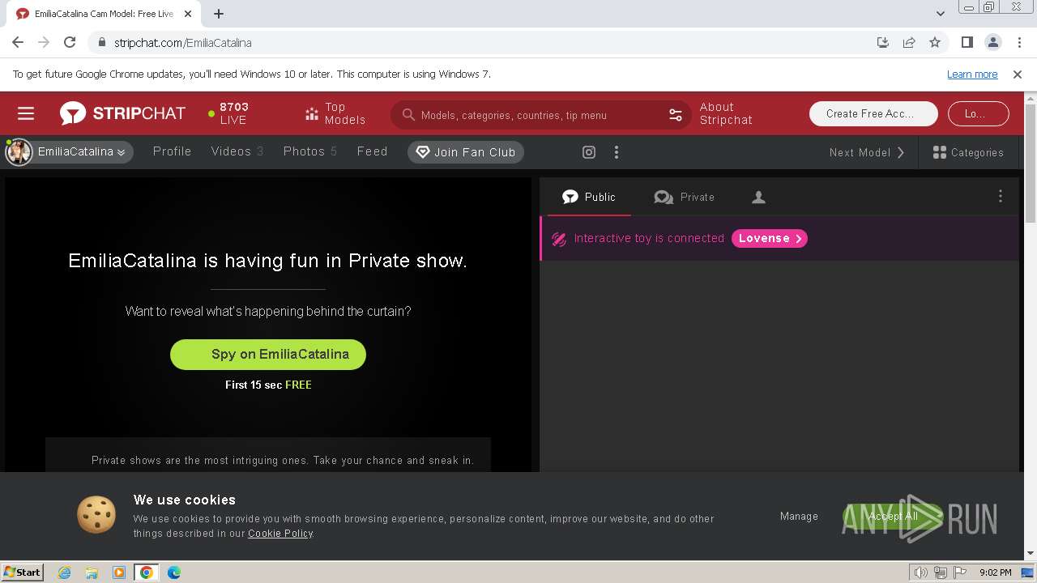Open Top Models list
1037x583 pixels.
tap(335, 113)
